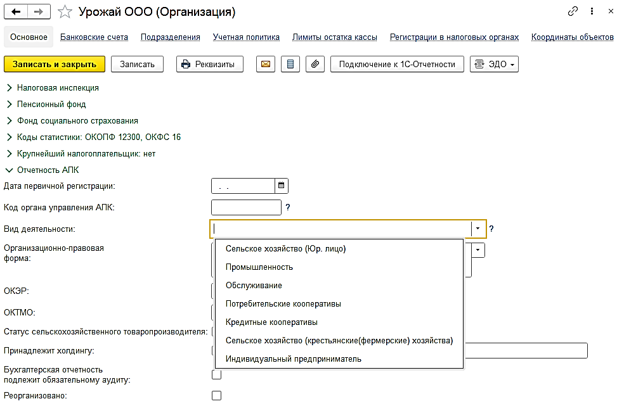Image resolution: width=617 pixels, height=406 pixels.
Task: Toggle the Реорганизовано checkbox
Action: (217, 396)
